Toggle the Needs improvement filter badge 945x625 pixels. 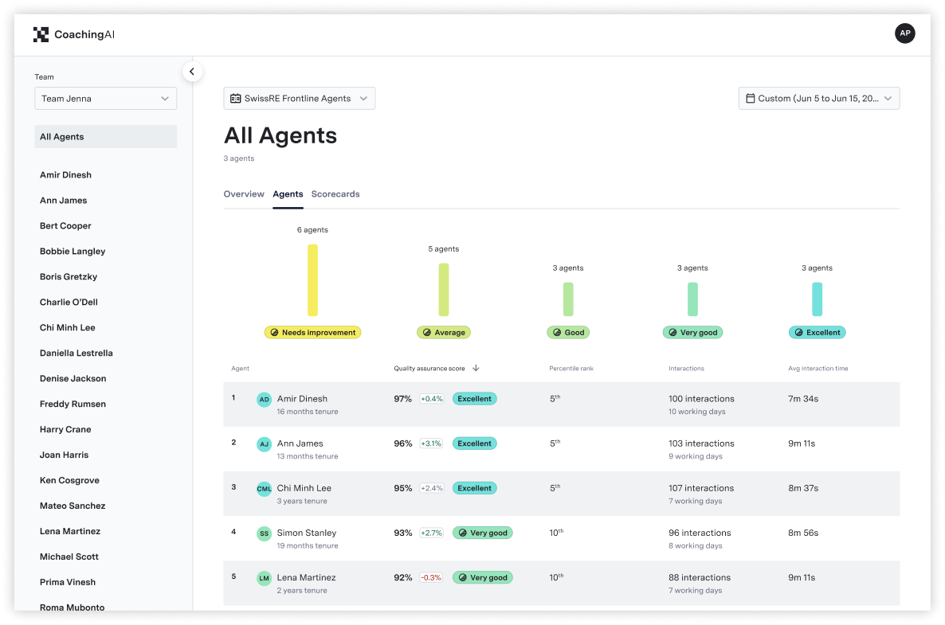(x=312, y=333)
